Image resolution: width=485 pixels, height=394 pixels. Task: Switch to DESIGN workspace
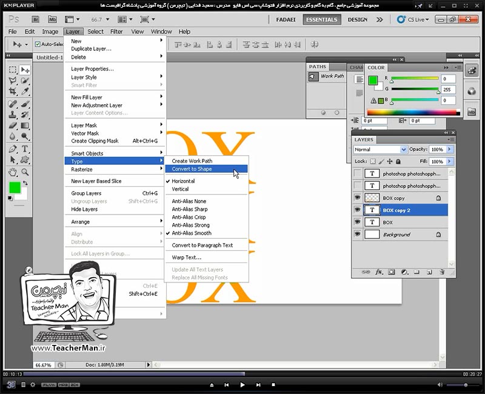pos(358,19)
